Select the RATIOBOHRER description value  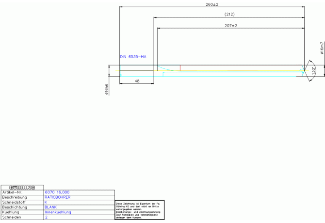pyautogui.click(x=57, y=197)
